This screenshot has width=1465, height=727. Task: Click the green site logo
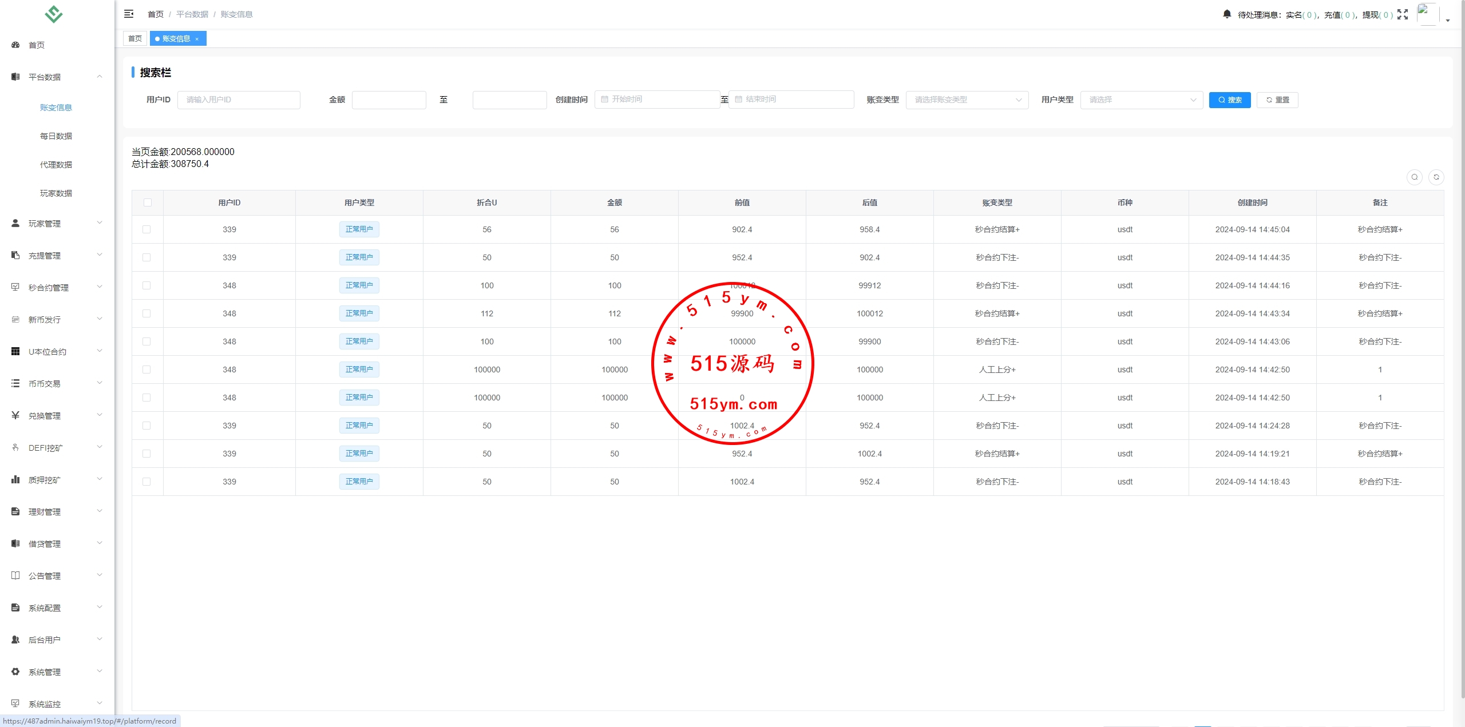(x=54, y=14)
